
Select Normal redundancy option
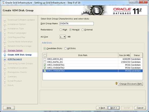pos(70,30)
